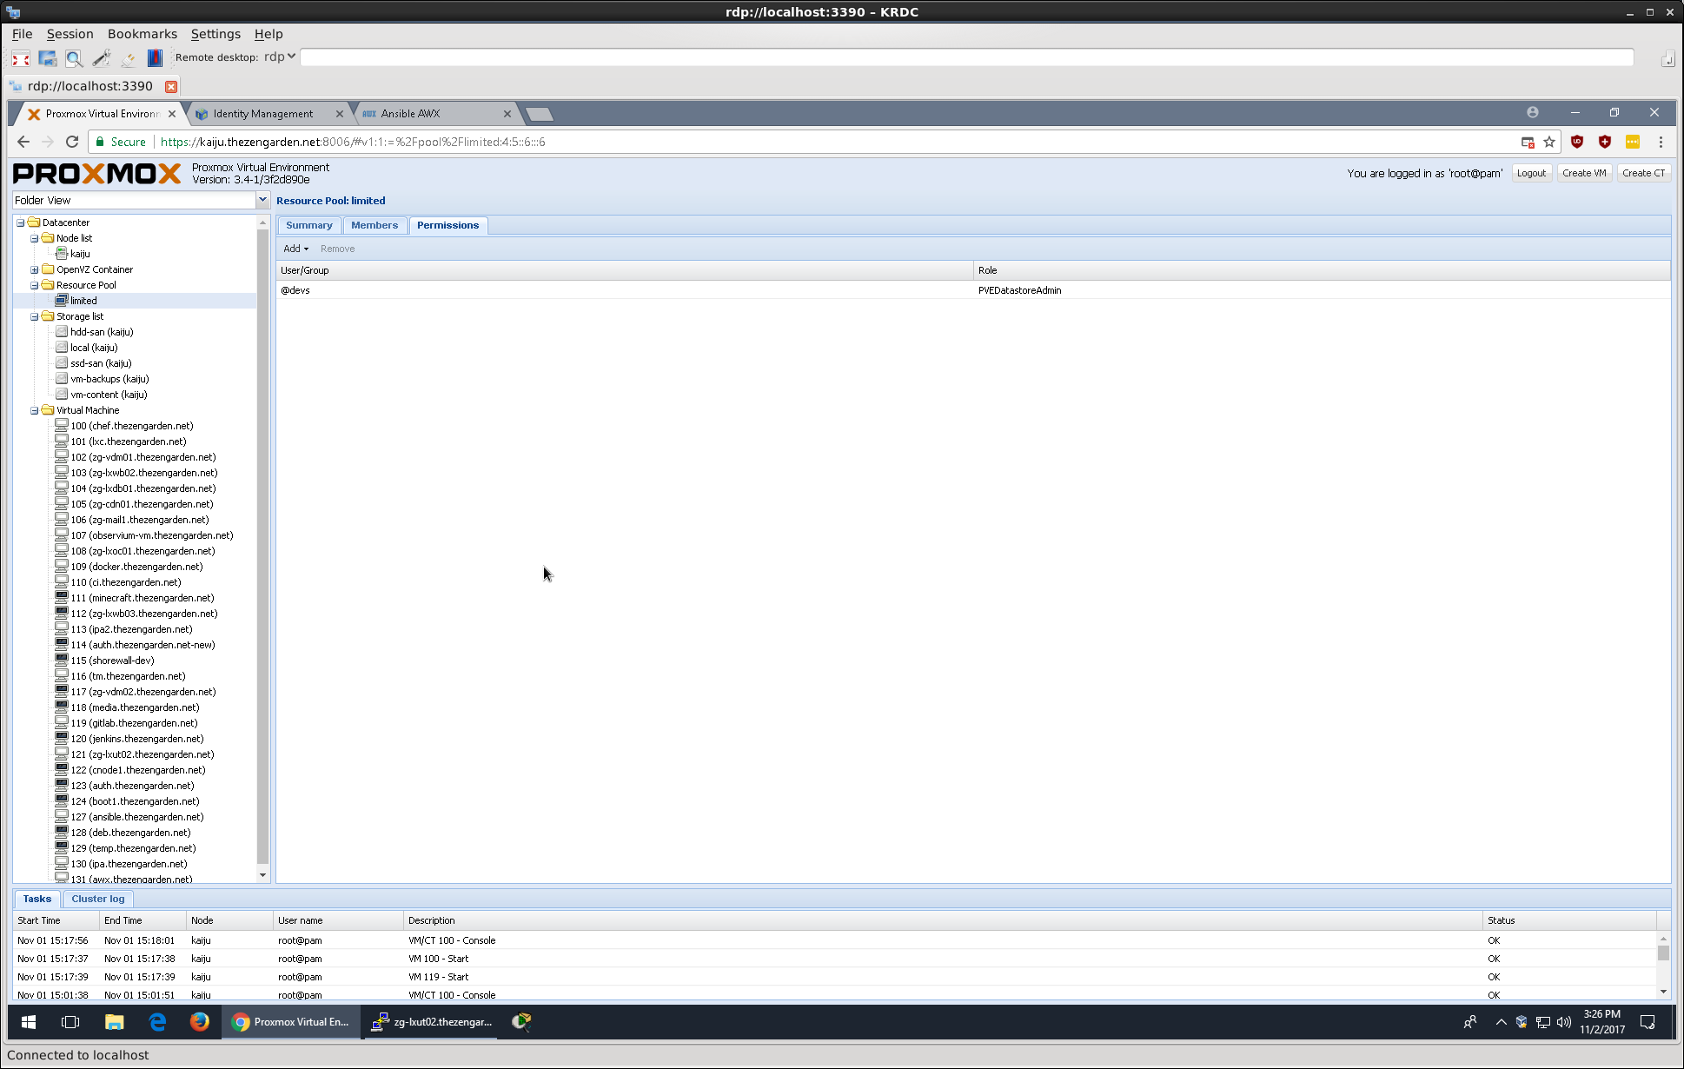Open the Session menu
The width and height of the screenshot is (1684, 1069).
pyautogui.click(x=70, y=34)
